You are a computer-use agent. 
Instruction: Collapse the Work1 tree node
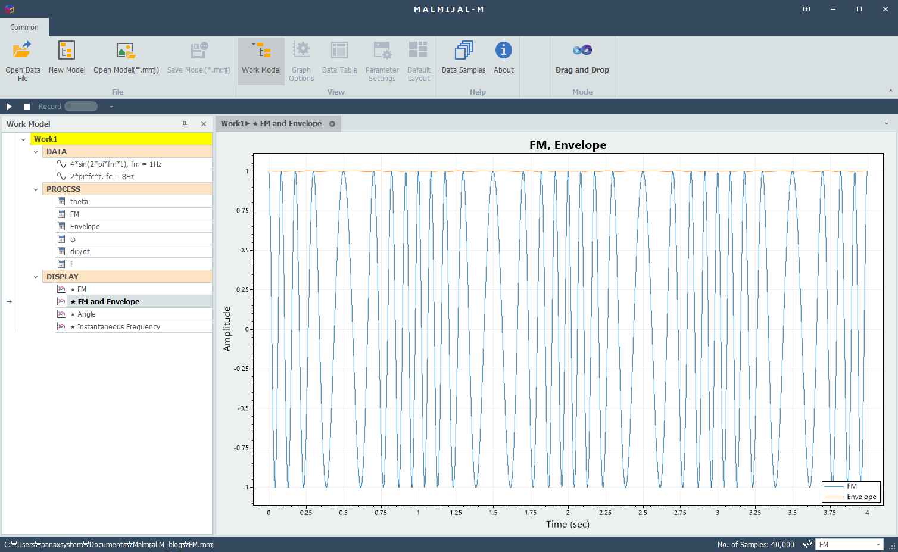23,139
